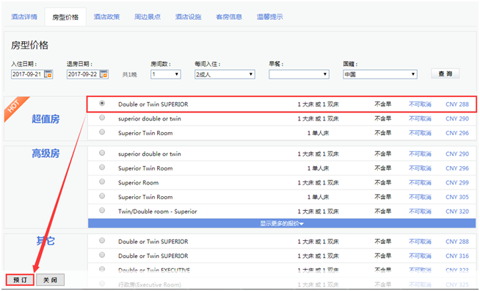480x291 pixels.
Task: Click 不可取消 link in CNY 316 row
Action: [420, 256]
